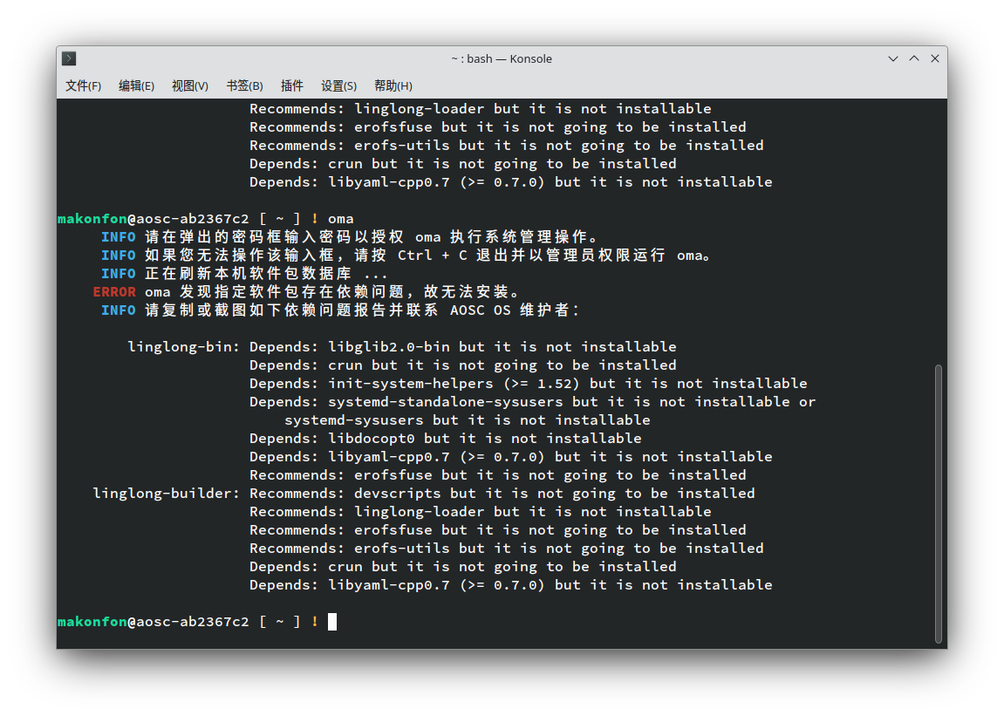
Task: Open the 插件 menu
Action: [292, 85]
